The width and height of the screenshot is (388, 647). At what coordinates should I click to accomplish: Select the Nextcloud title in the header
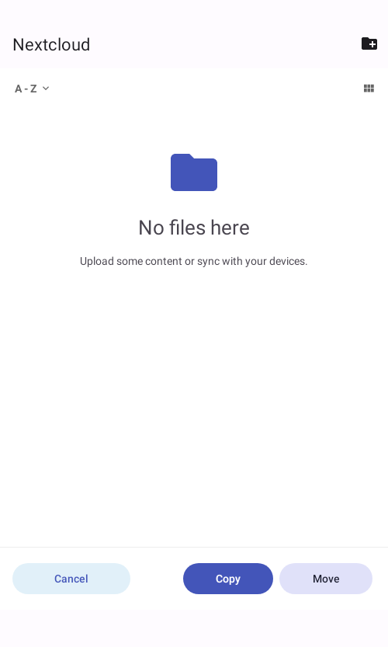pyautogui.click(x=51, y=44)
